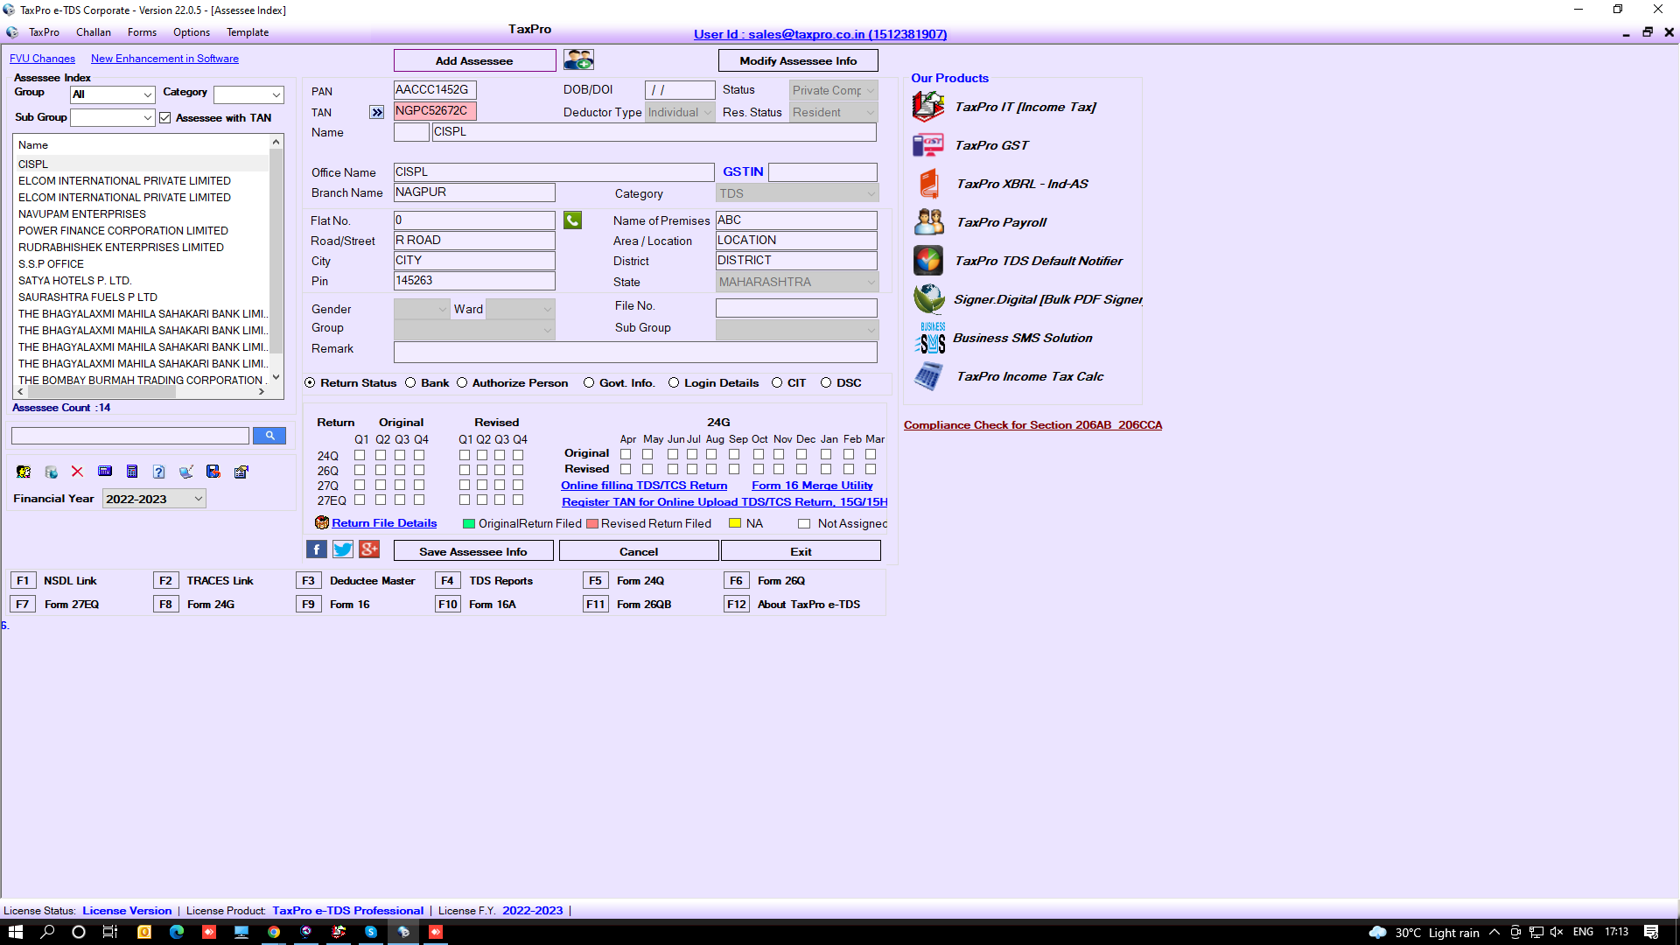Click the TaxPro TDS Default Notifier icon

click(x=928, y=261)
